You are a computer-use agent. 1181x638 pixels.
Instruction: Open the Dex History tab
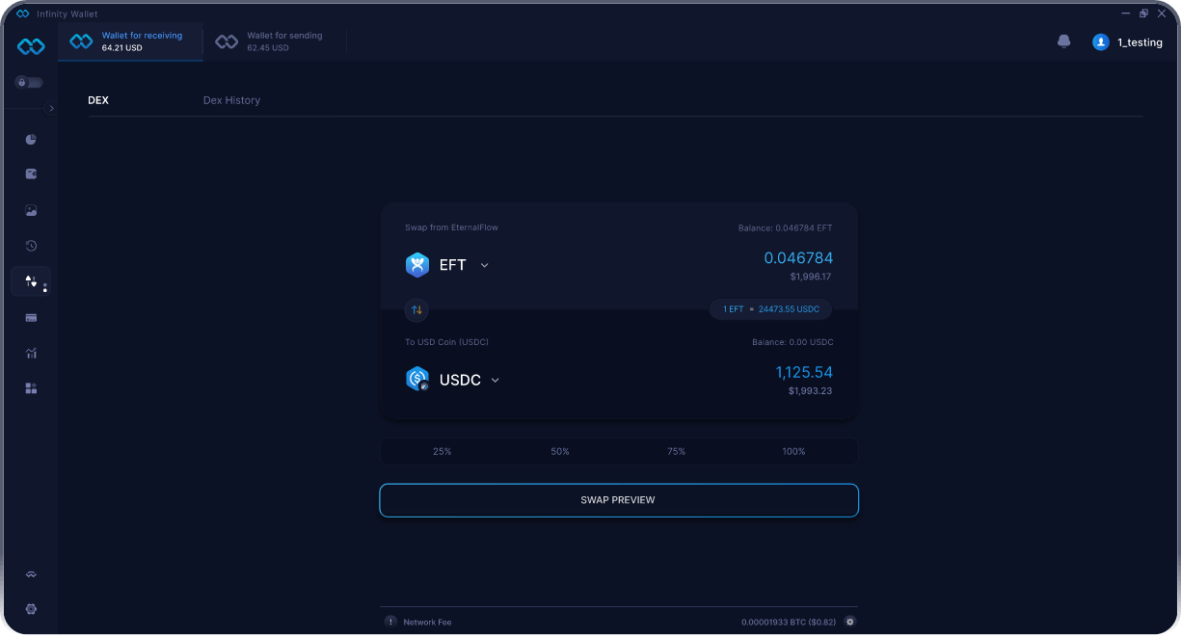[231, 100]
